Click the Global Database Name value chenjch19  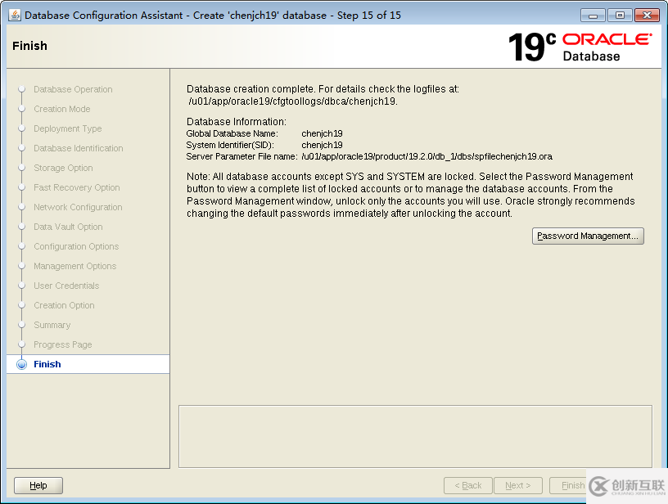point(322,133)
